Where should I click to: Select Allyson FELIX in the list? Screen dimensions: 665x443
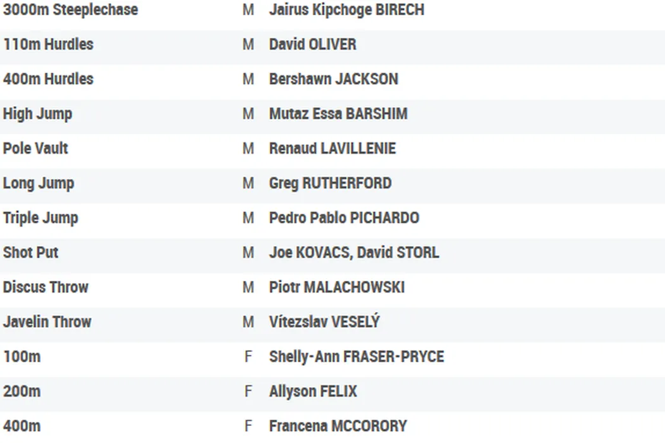pyautogui.click(x=313, y=391)
